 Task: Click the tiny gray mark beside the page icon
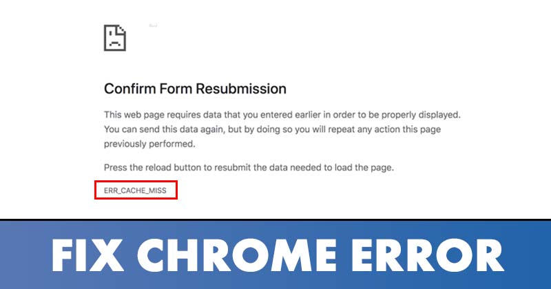point(153,25)
